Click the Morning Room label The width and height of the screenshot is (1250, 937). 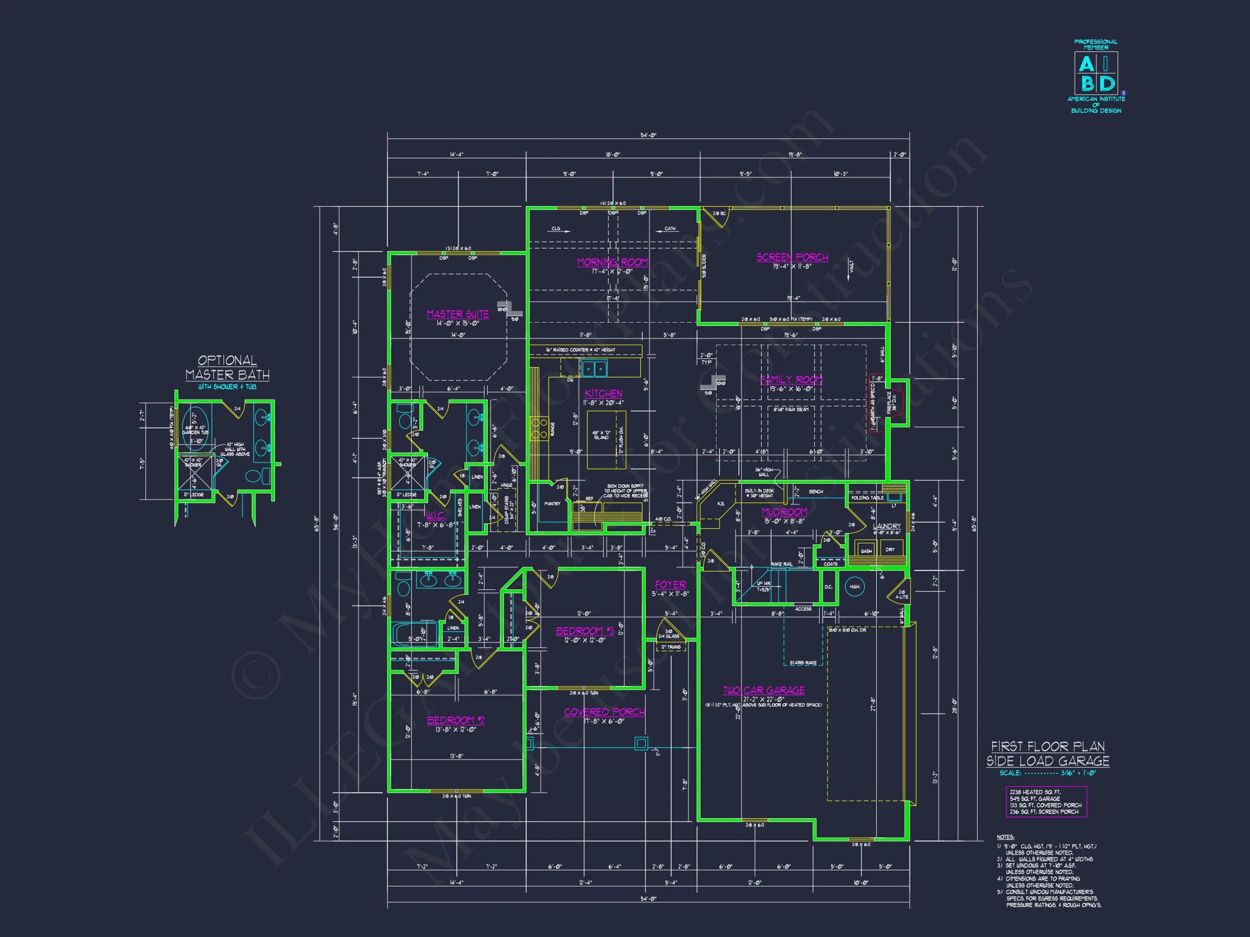[x=612, y=262]
